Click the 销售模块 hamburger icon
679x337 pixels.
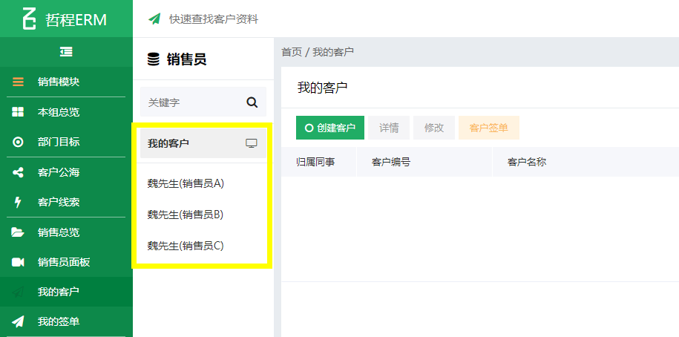click(x=18, y=82)
